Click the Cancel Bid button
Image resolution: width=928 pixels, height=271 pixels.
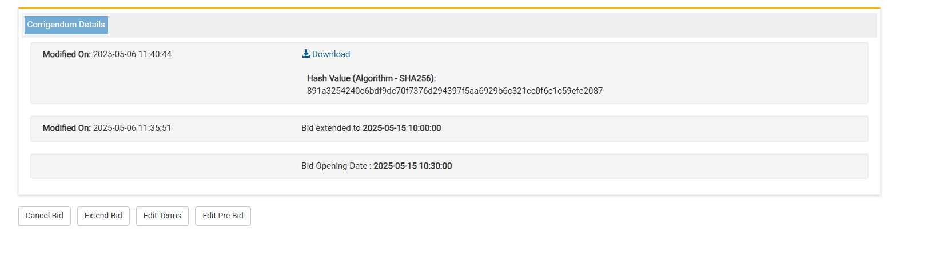(45, 216)
